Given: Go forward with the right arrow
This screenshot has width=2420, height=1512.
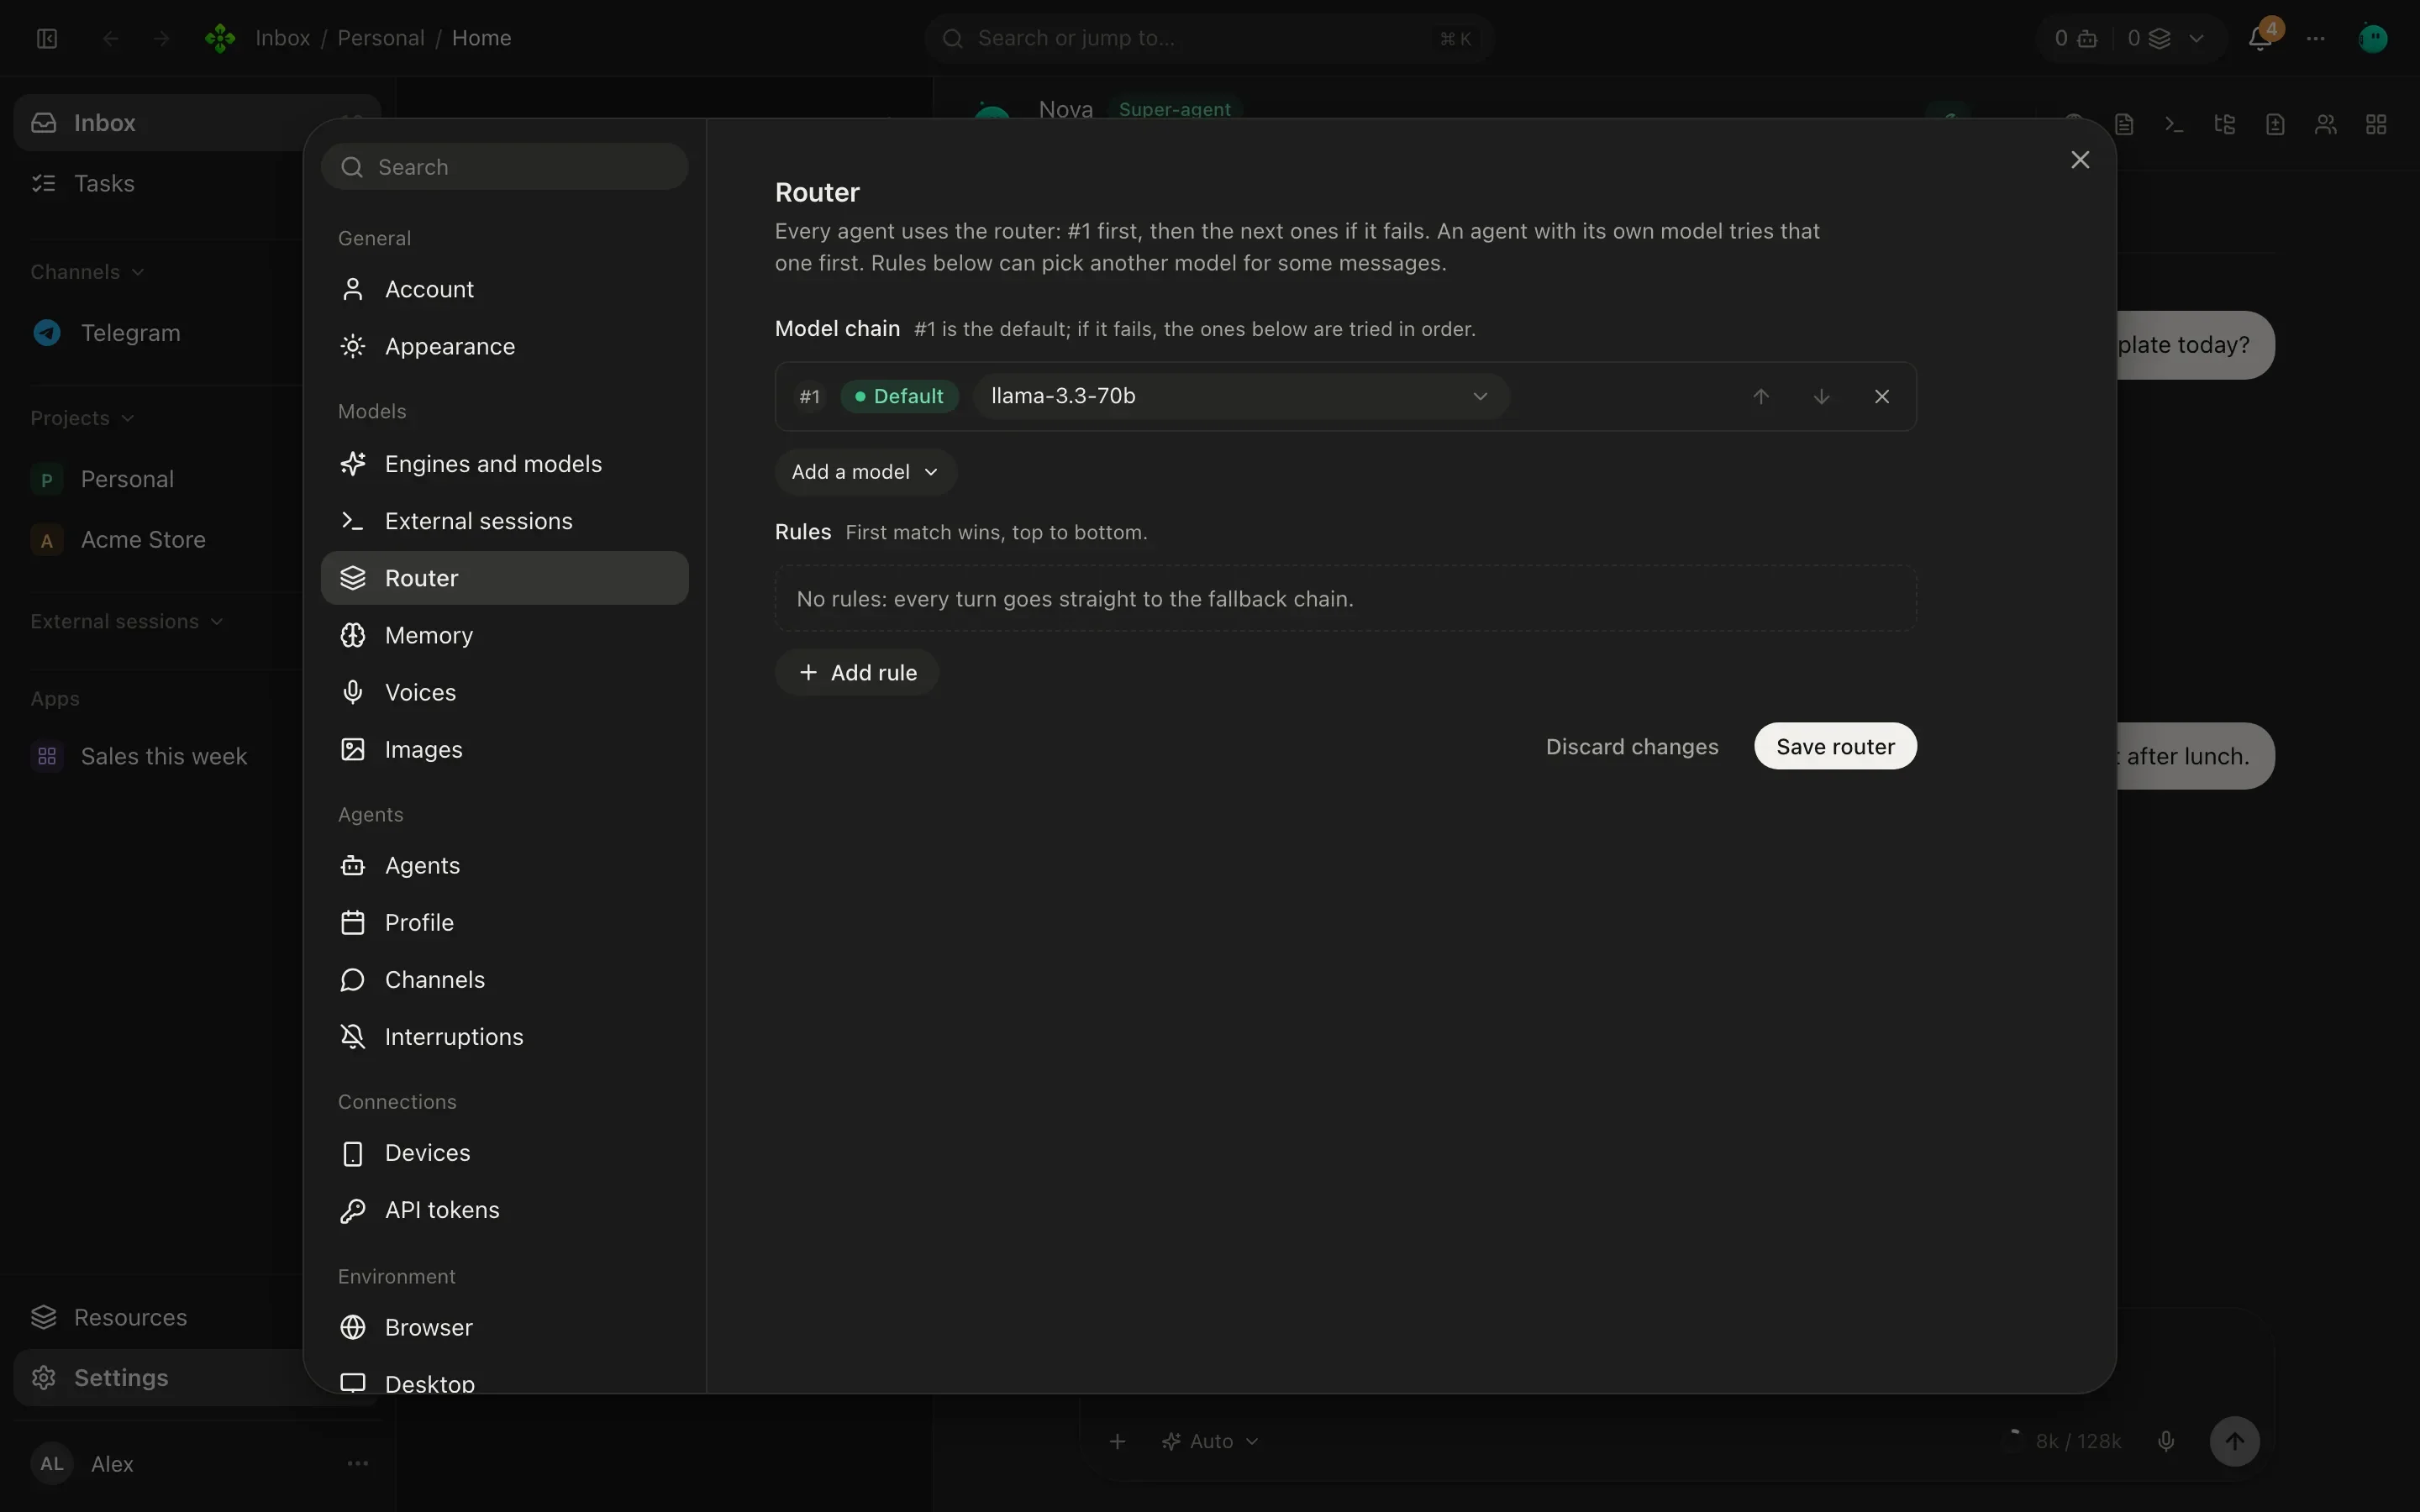Looking at the screenshot, I should point(161,38).
